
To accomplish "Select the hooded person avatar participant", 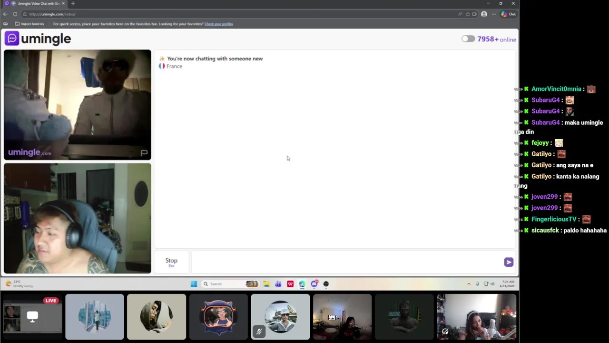I will point(157,317).
